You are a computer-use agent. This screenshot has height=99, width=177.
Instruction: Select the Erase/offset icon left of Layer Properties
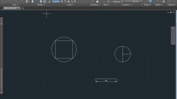tap(50, 1)
